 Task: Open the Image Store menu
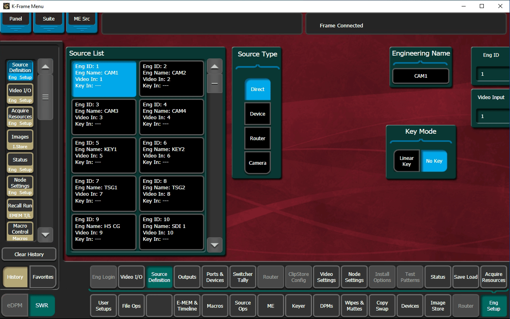[438, 305]
